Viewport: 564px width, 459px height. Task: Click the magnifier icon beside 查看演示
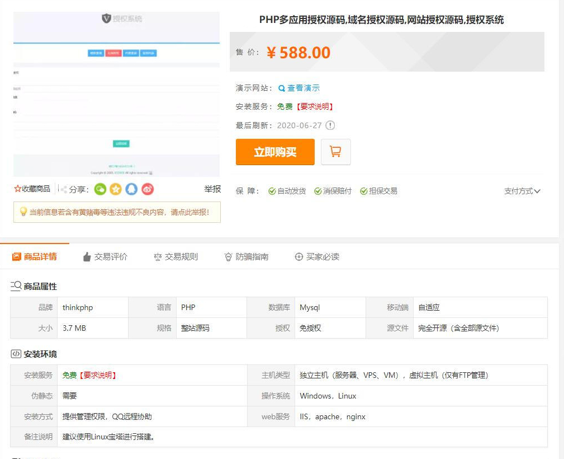[282, 88]
